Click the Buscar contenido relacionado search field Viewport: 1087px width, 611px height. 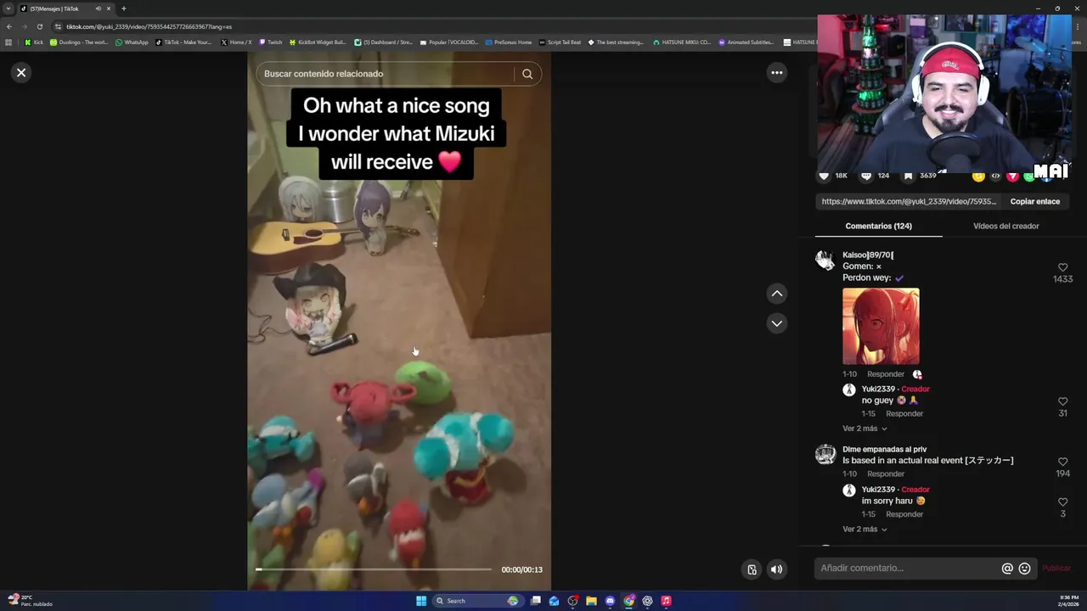click(x=386, y=74)
